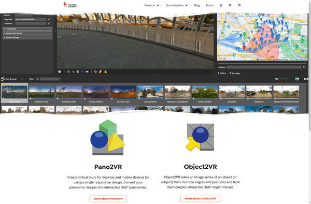Click the filter pencil icon

pyautogui.click(x=37, y=79)
